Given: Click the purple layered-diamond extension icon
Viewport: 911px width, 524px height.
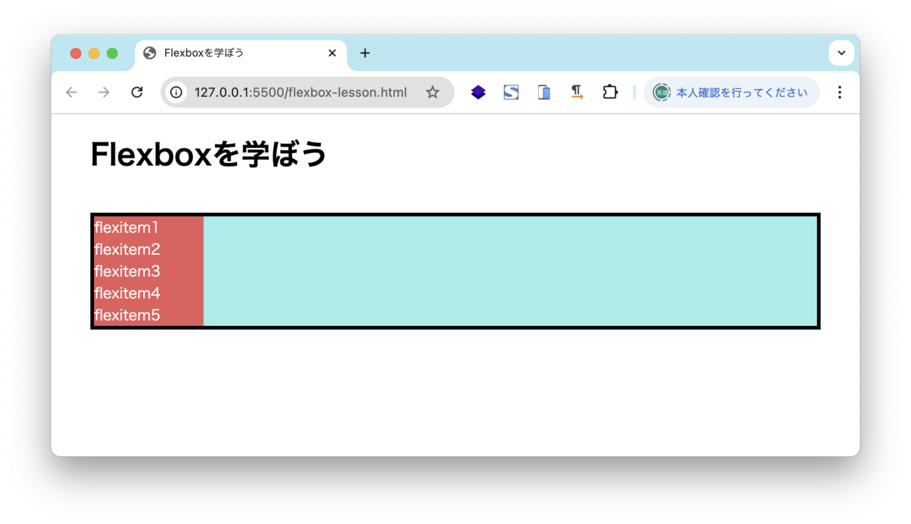Looking at the screenshot, I should click(478, 91).
